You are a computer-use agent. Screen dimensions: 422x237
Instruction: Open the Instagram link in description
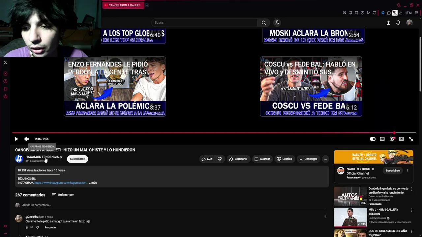coord(60,183)
